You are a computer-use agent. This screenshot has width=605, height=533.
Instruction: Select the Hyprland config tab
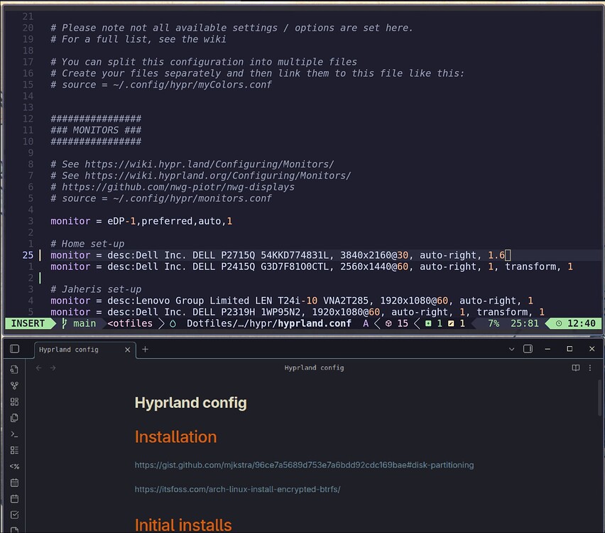85,350
